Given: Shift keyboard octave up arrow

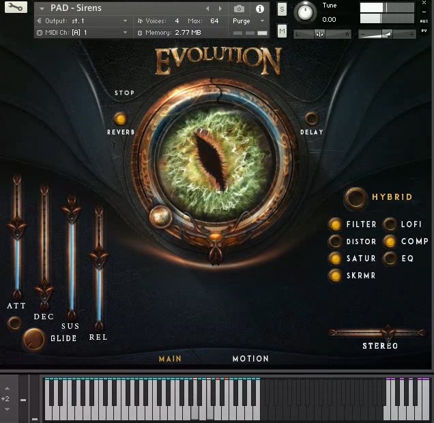Looking at the screenshot, I should pyautogui.click(x=8, y=388).
